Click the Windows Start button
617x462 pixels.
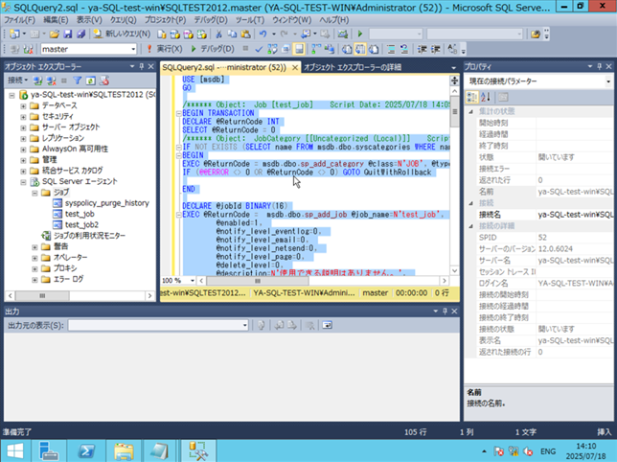click(x=15, y=451)
